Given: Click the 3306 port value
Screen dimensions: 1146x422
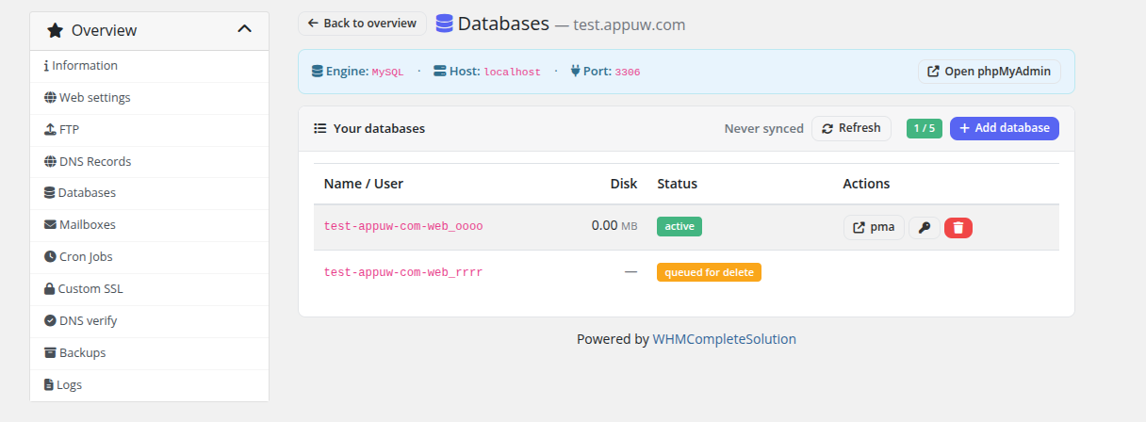Looking at the screenshot, I should pyautogui.click(x=628, y=73).
